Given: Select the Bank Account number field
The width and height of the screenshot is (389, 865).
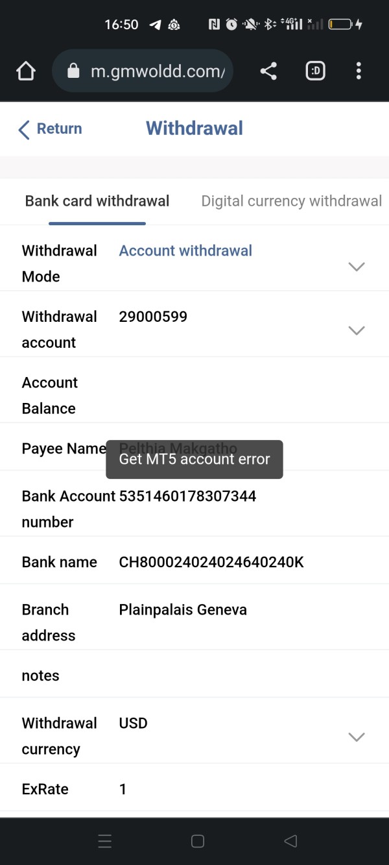Looking at the screenshot, I should coord(194,509).
